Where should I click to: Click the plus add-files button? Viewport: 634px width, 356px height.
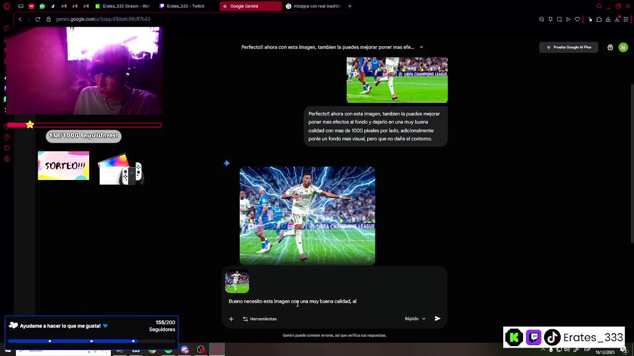tap(231, 319)
